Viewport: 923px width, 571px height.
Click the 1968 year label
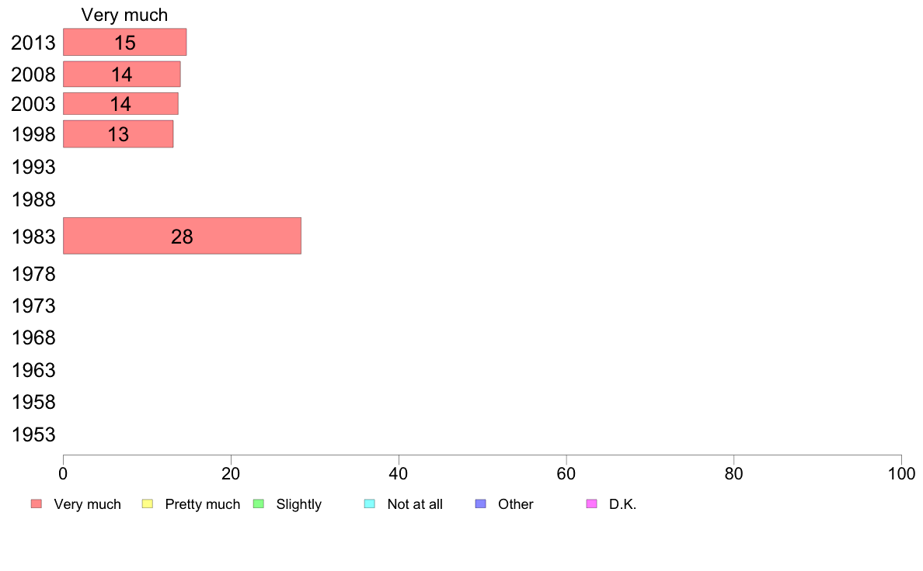33,337
